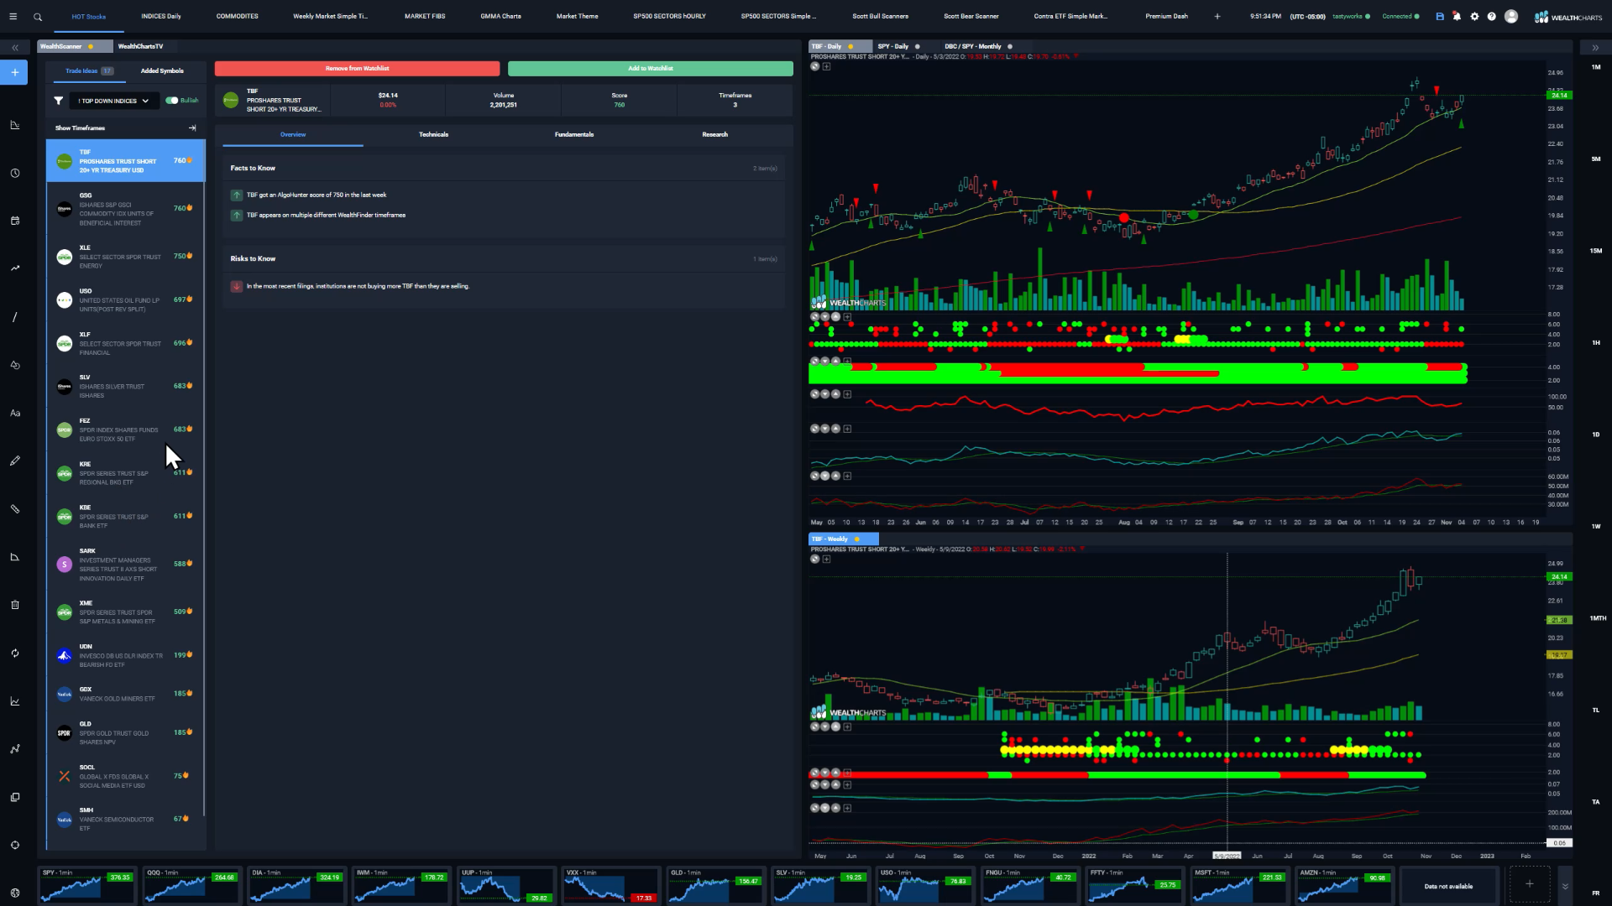Open the hamburger main menu
The width and height of the screenshot is (1612, 906).
click(x=13, y=17)
